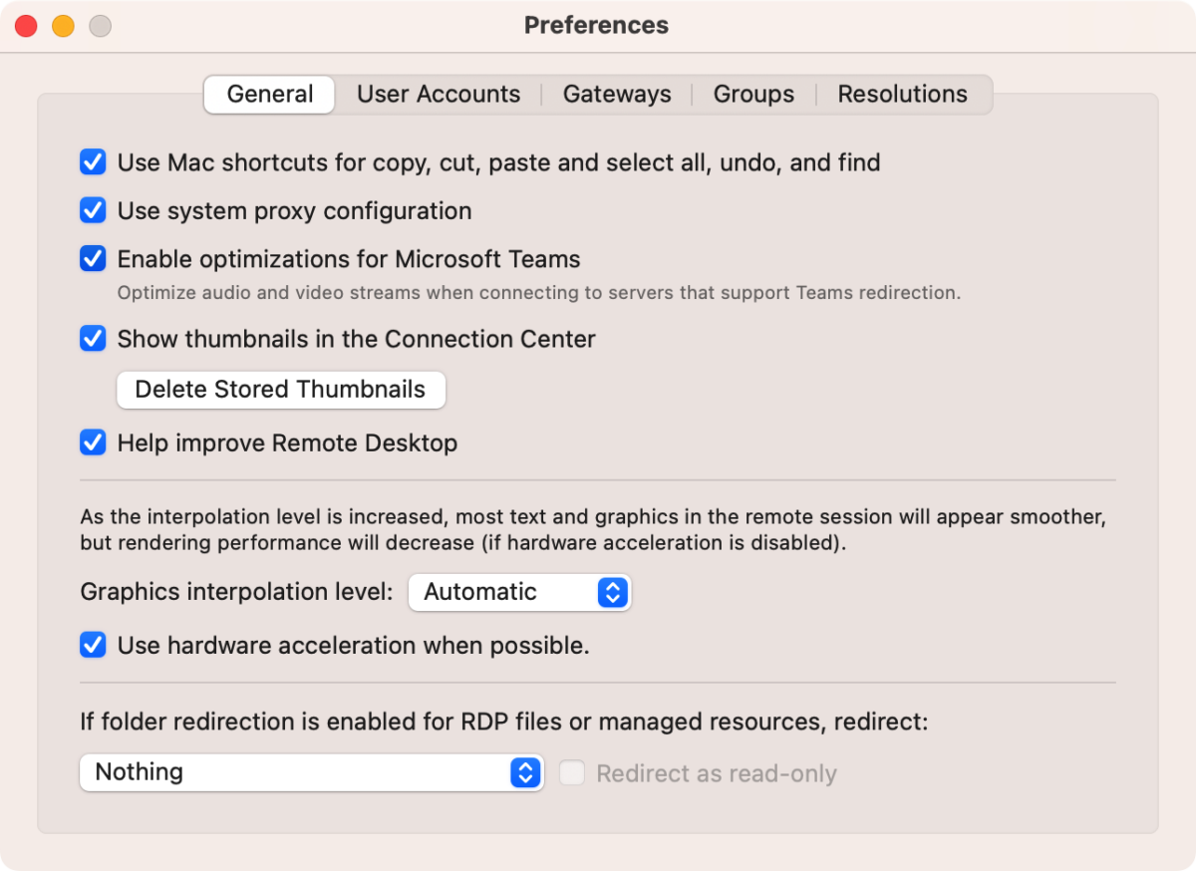Click Delete Stored Thumbnails button
The width and height of the screenshot is (1196, 871).
(281, 390)
